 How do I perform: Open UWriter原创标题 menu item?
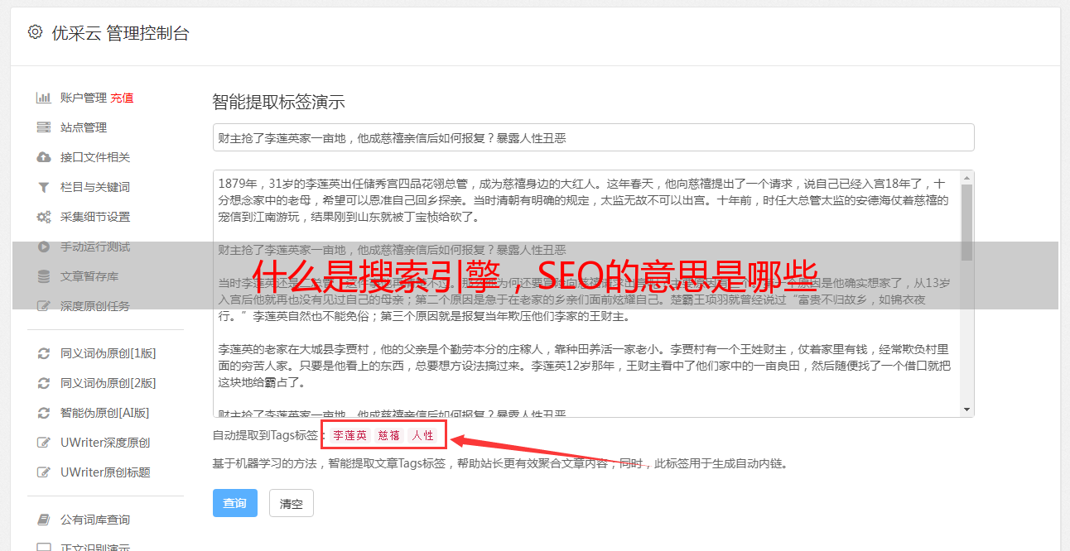click(105, 472)
